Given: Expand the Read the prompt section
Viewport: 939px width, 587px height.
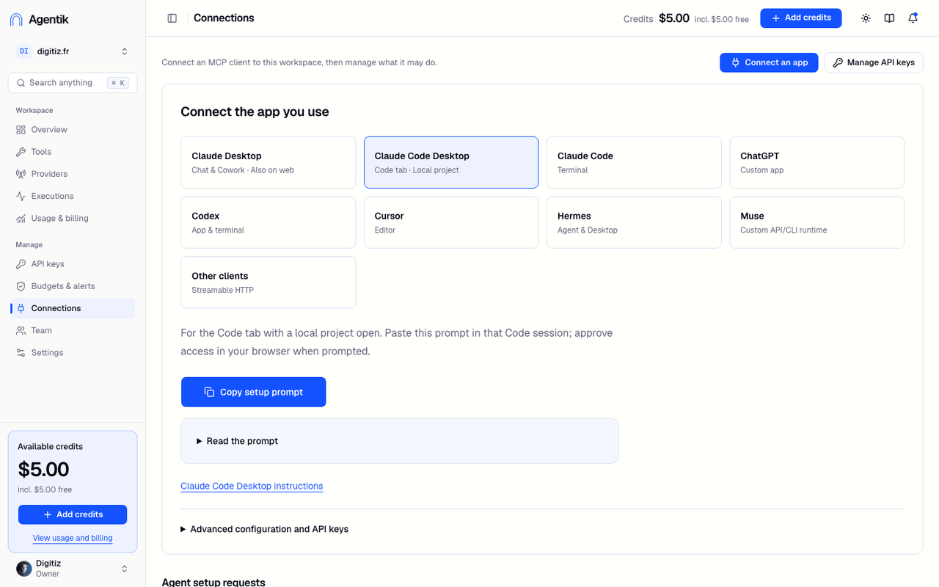Looking at the screenshot, I should pyautogui.click(x=399, y=441).
